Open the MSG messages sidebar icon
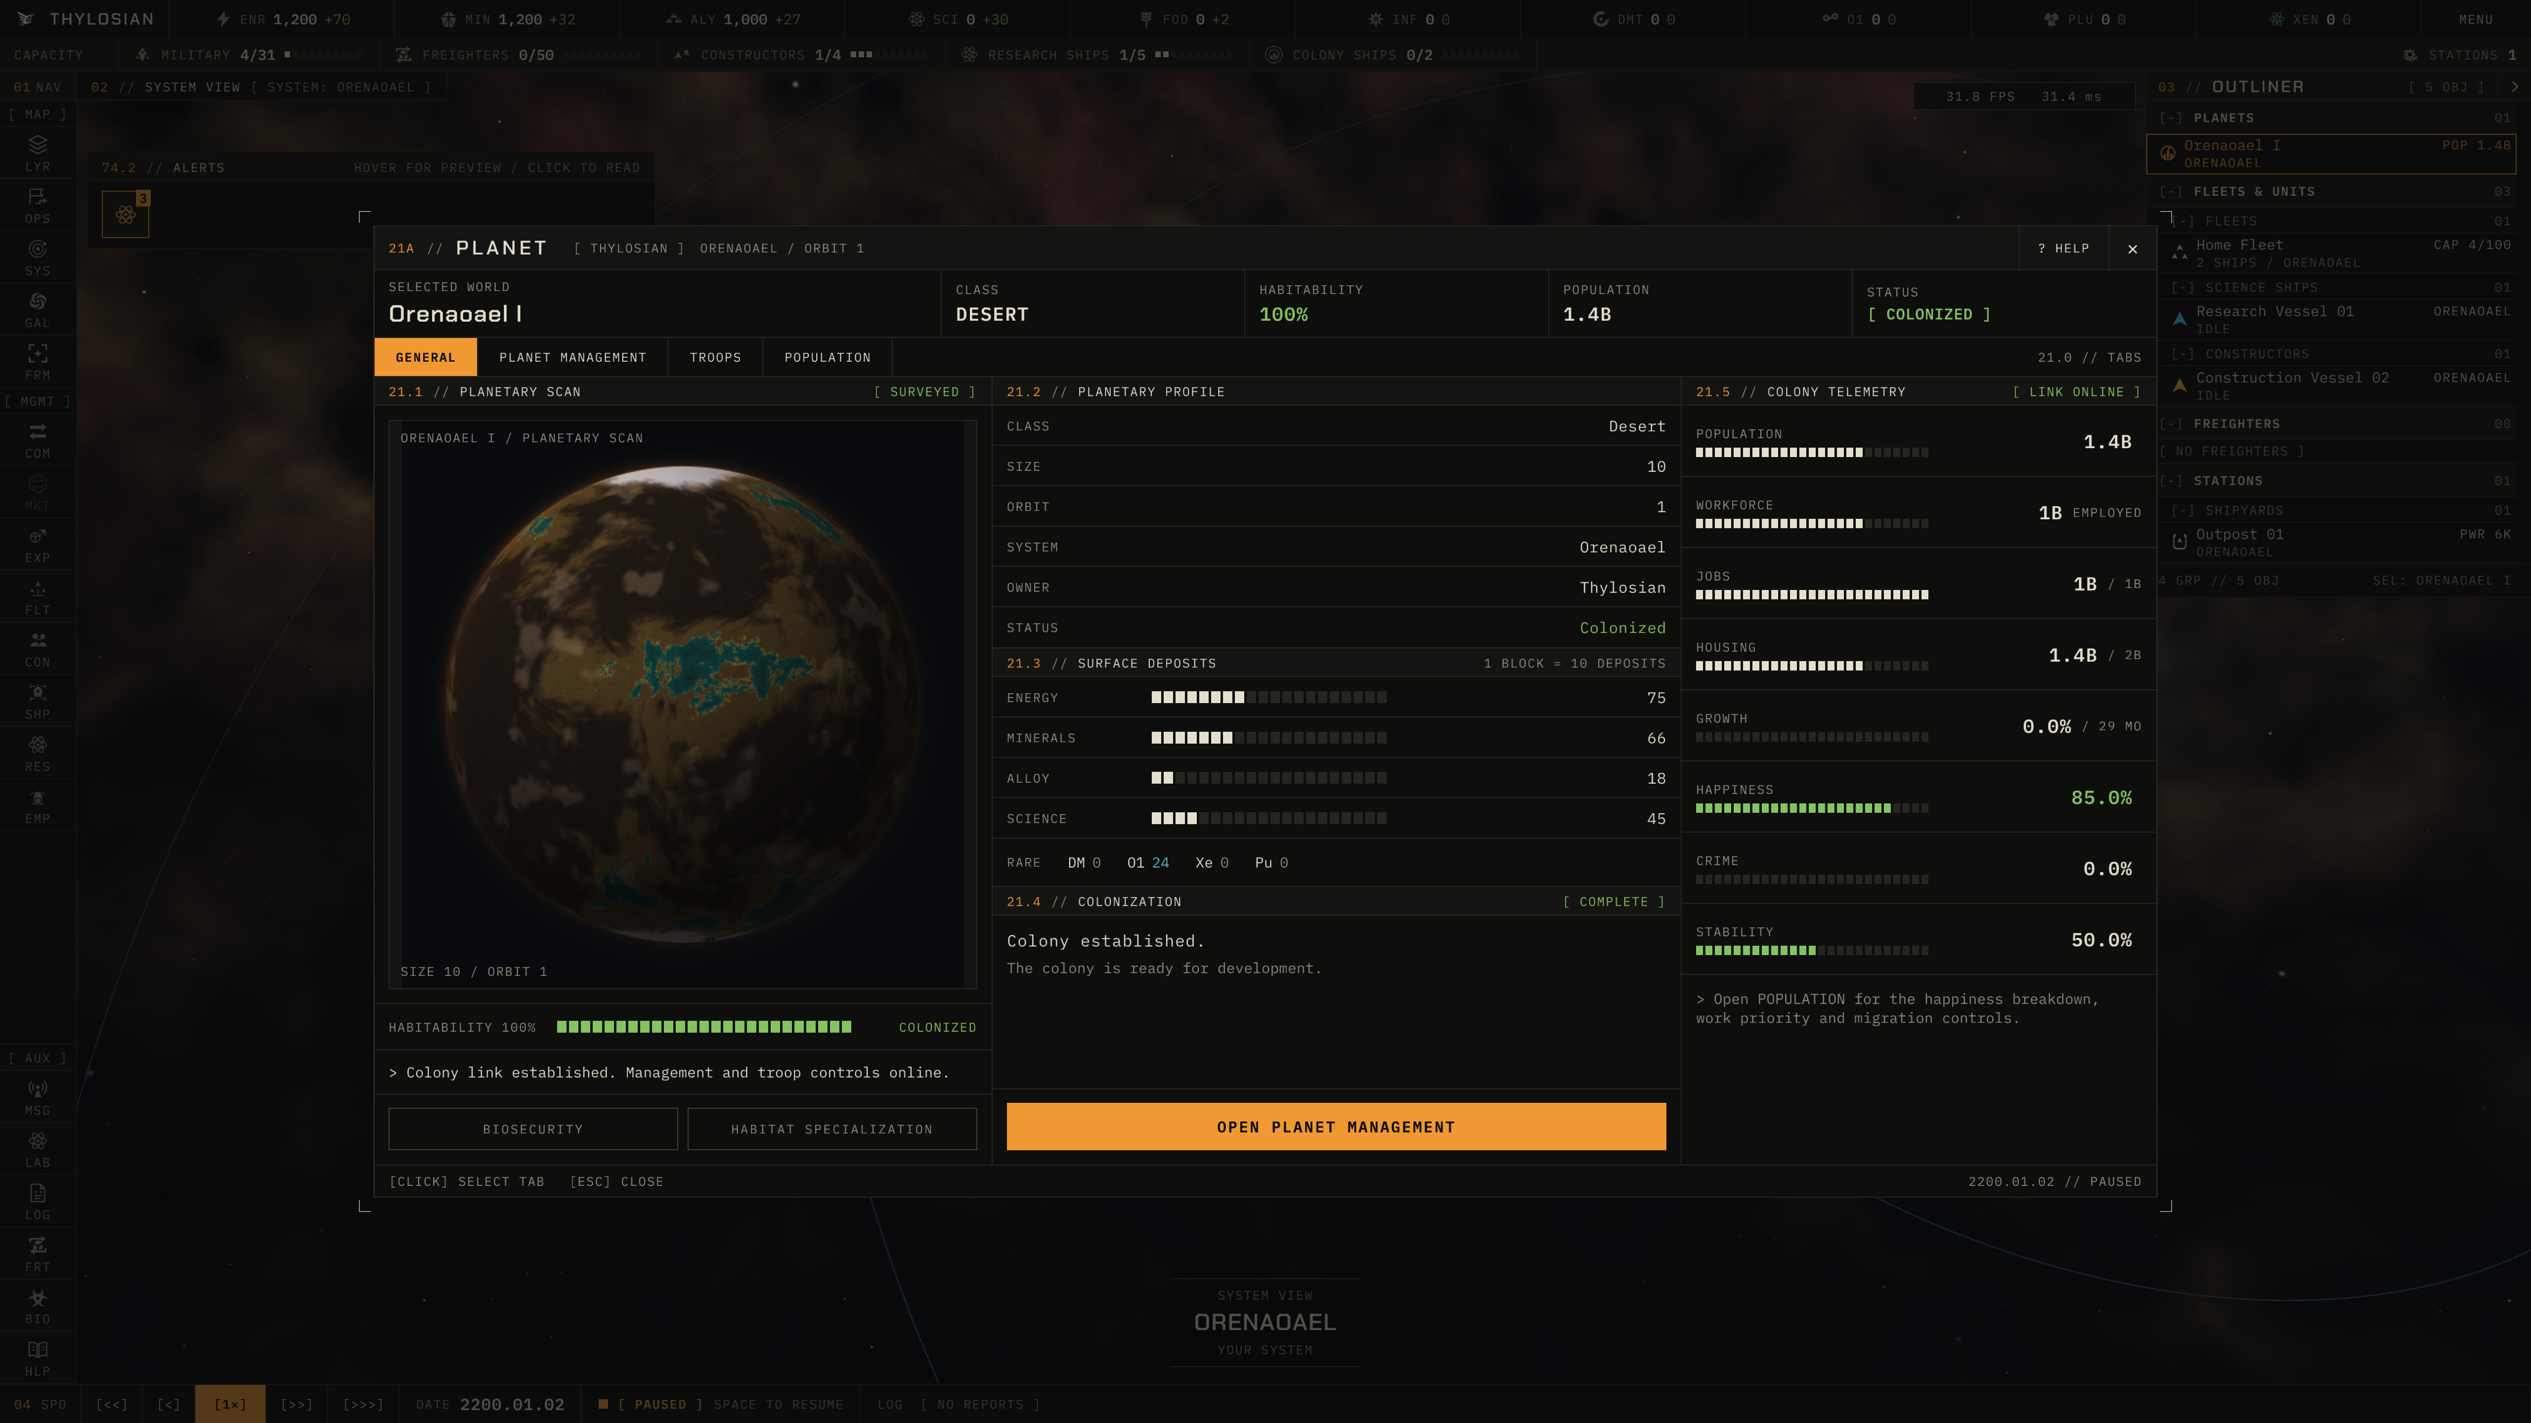Screen dimensions: 2531x1423 pos(38,1097)
